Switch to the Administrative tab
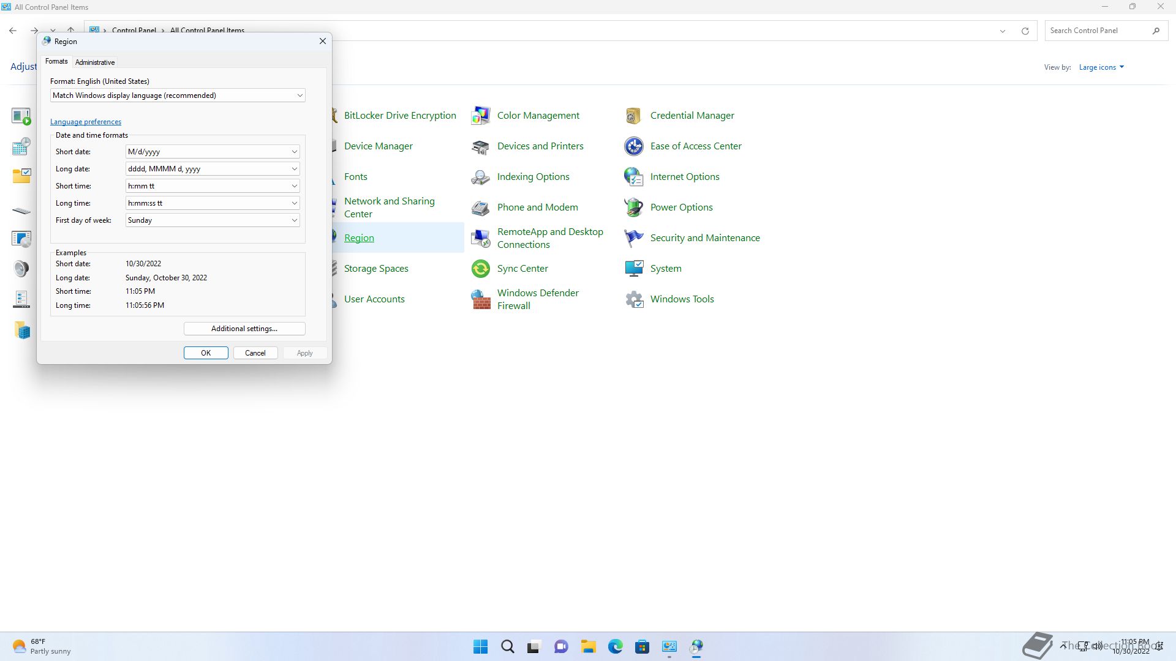 [95, 62]
